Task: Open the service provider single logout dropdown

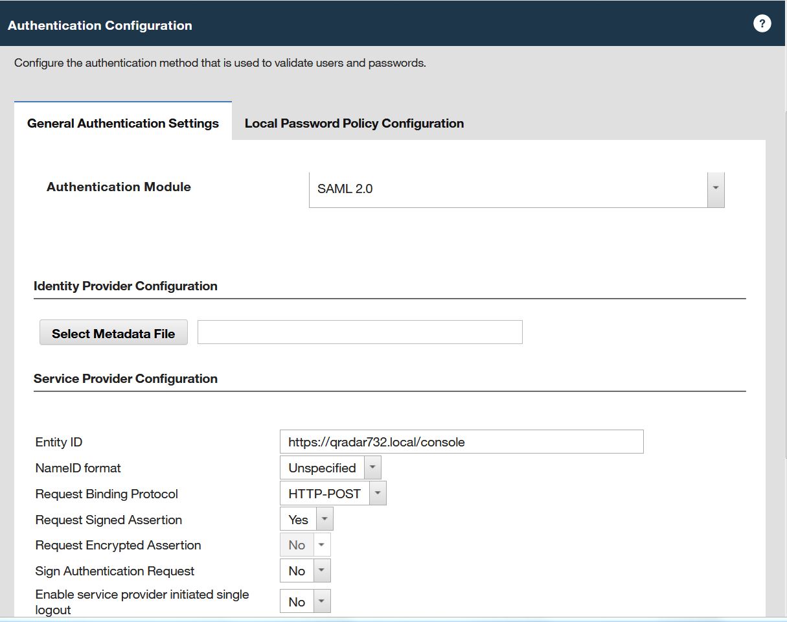Action: pos(306,601)
